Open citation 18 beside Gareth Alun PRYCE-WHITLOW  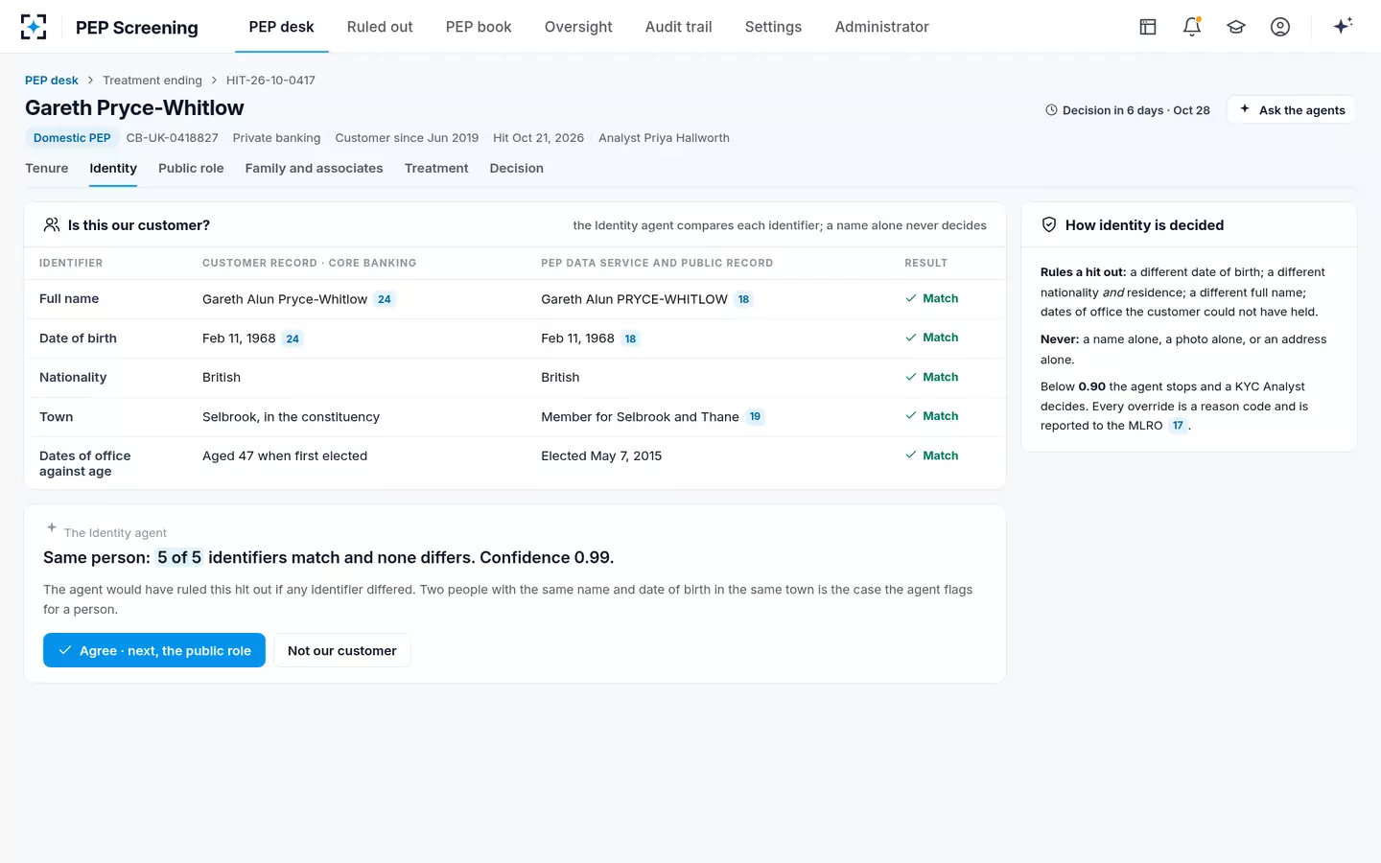tap(743, 299)
